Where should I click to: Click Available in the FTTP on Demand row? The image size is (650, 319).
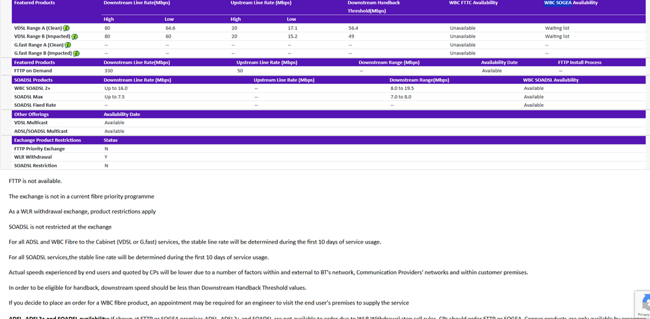492,71
